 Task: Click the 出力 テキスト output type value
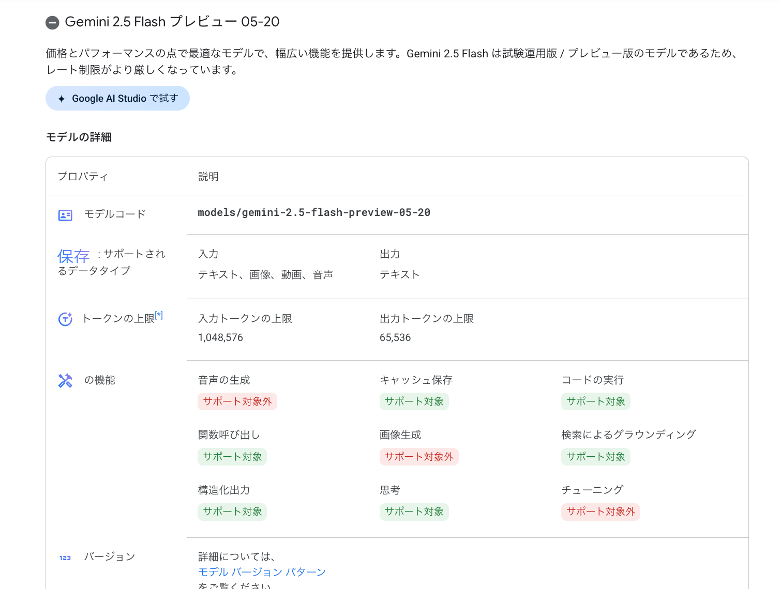click(x=399, y=274)
